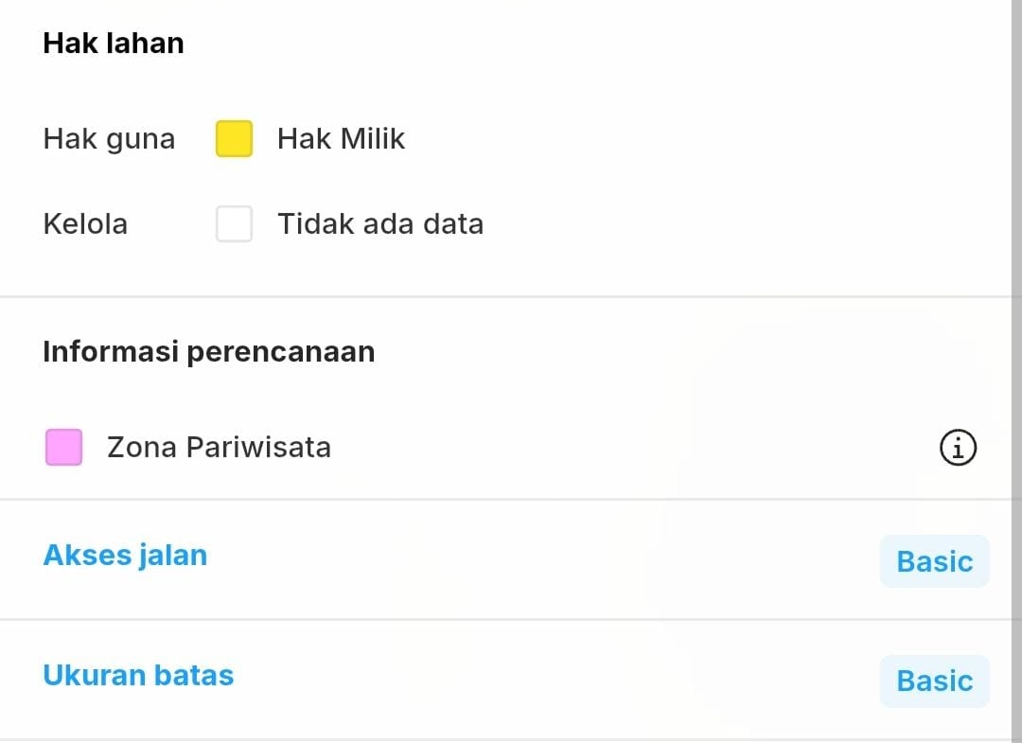The height and width of the screenshot is (743, 1022).
Task: Tap the word Milik in Hak Milik
Action: pyautogui.click(x=372, y=139)
